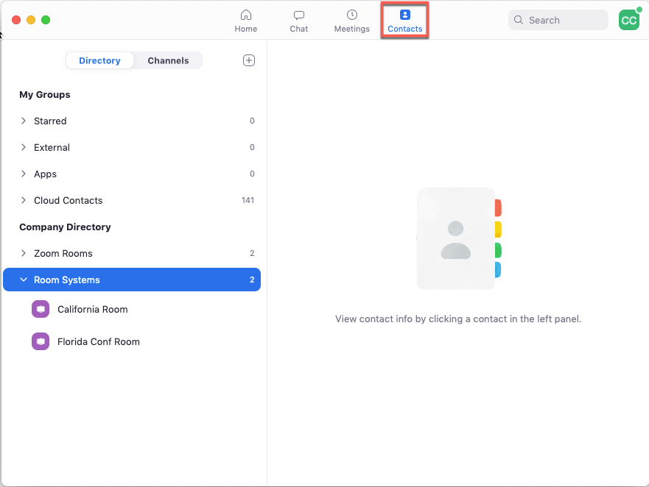Expand the External group chevron
Image resolution: width=649 pixels, height=487 pixels.
[x=24, y=147]
